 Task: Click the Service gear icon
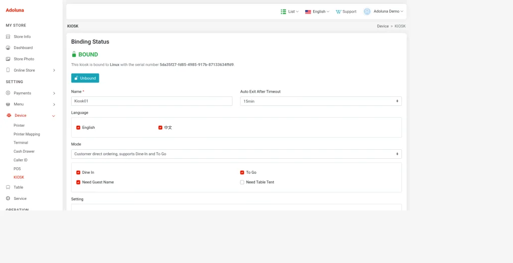(x=8, y=198)
